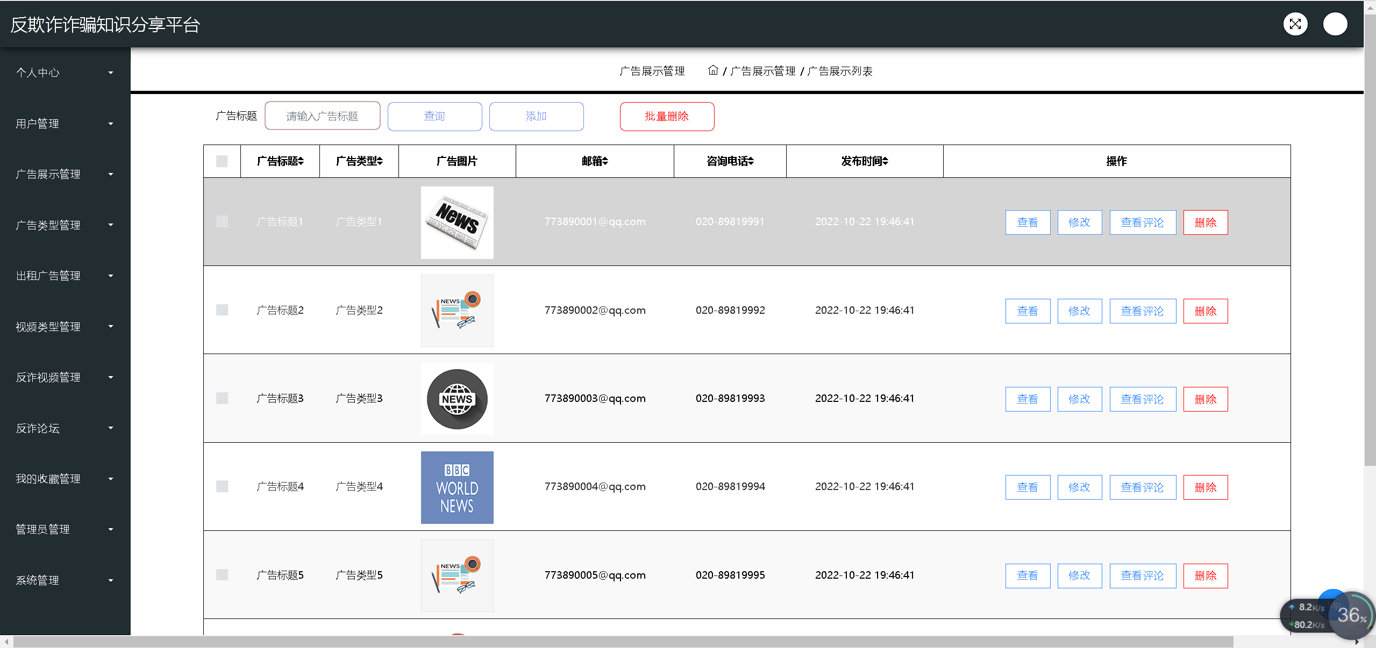Toggle the select-all checkbox in table header
Screen dimensions: 1376x648
[x=222, y=161]
